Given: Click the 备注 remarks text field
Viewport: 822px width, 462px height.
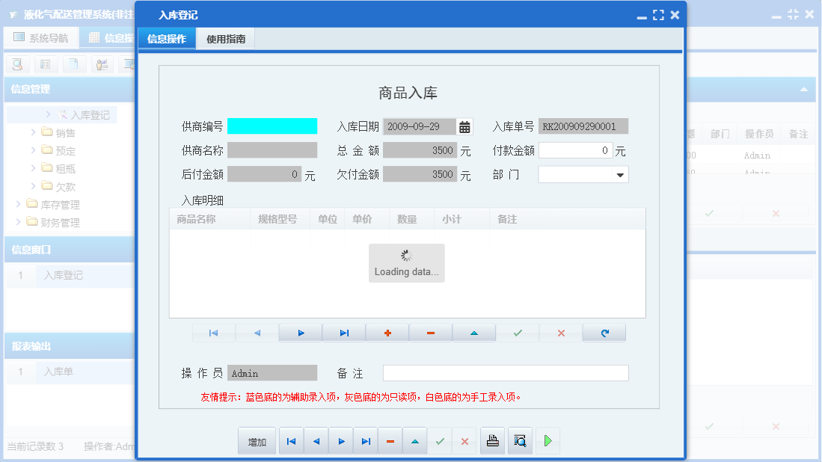Looking at the screenshot, I should point(506,372).
